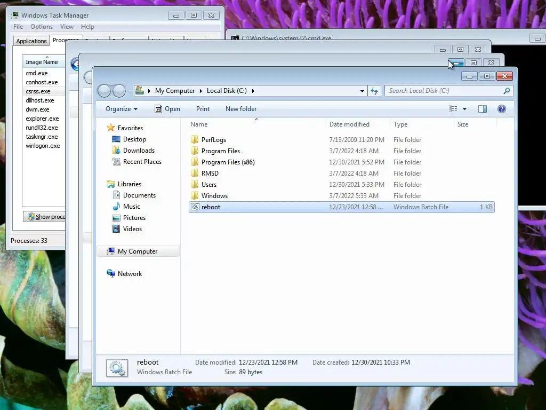546x410 pixels.
Task: Expand the arrow after Local Disk (C:)
Action: click(253, 91)
